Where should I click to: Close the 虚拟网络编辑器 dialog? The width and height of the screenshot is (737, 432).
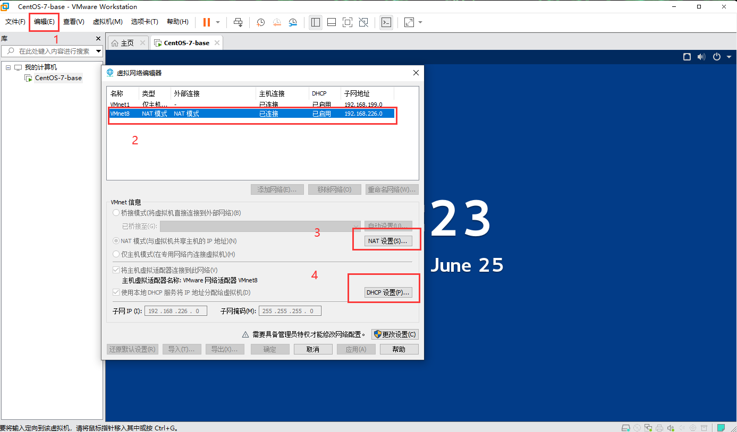[416, 73]
